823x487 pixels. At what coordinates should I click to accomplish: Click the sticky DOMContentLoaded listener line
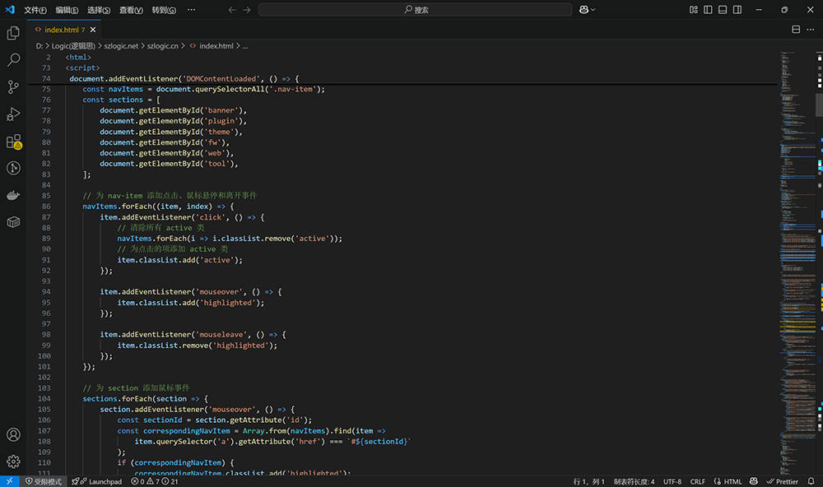coord(184,79)
